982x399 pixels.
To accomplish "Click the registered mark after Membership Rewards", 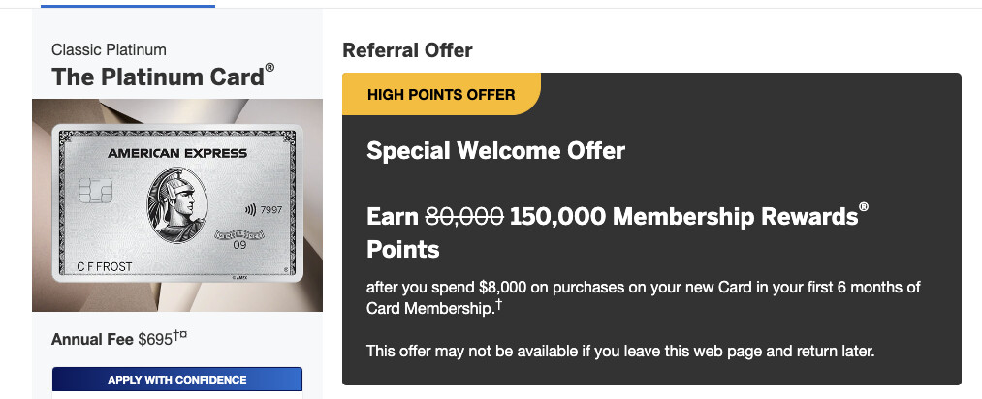I will 863,208.
